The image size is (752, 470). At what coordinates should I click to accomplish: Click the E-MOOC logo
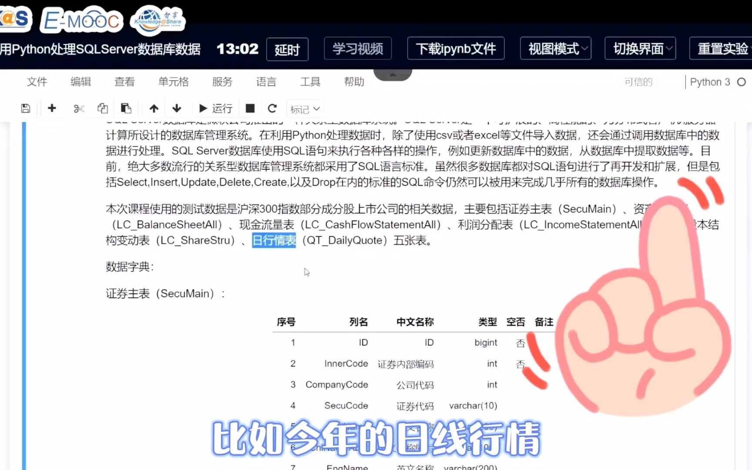click(82, 20)
